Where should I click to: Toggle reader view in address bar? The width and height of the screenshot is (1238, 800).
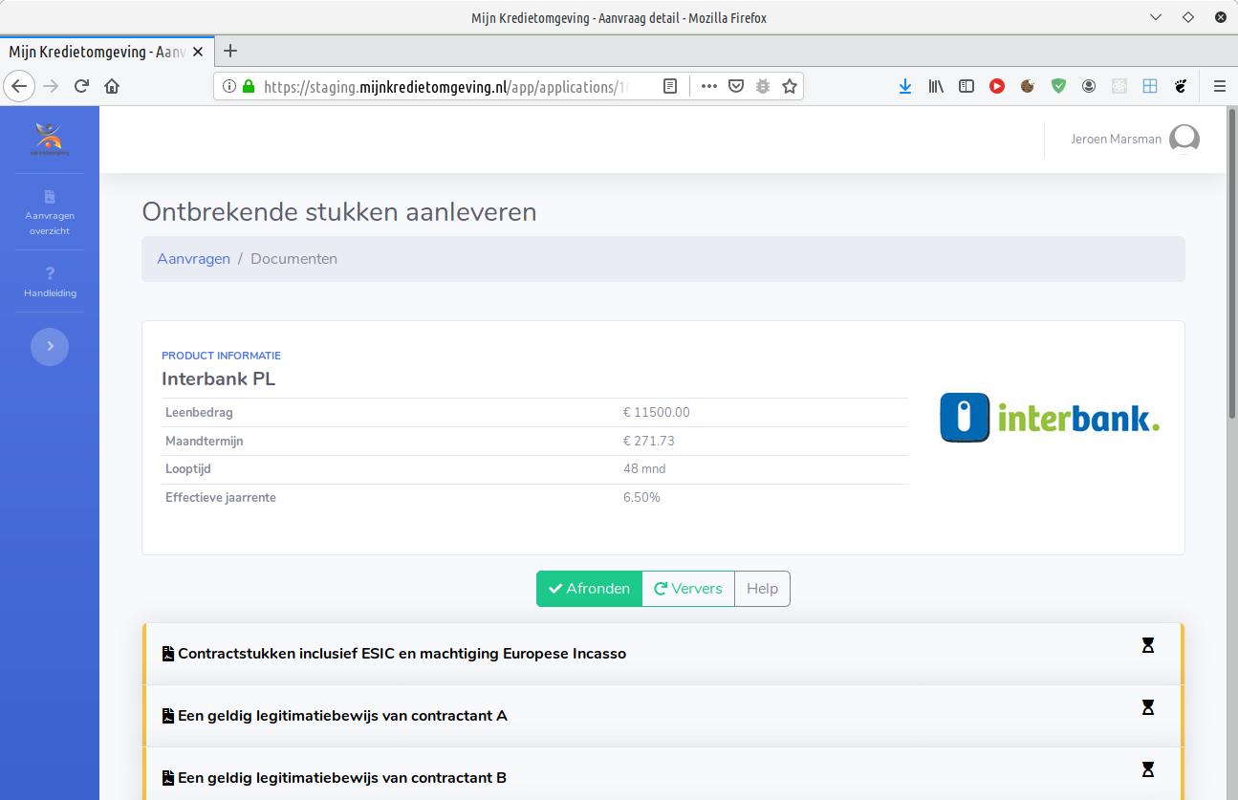pos(670,86)
